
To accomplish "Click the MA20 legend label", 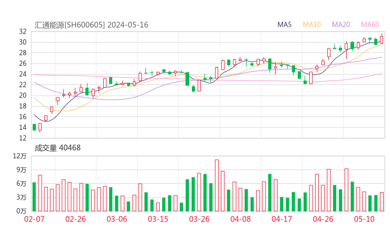I will point(341,25).
